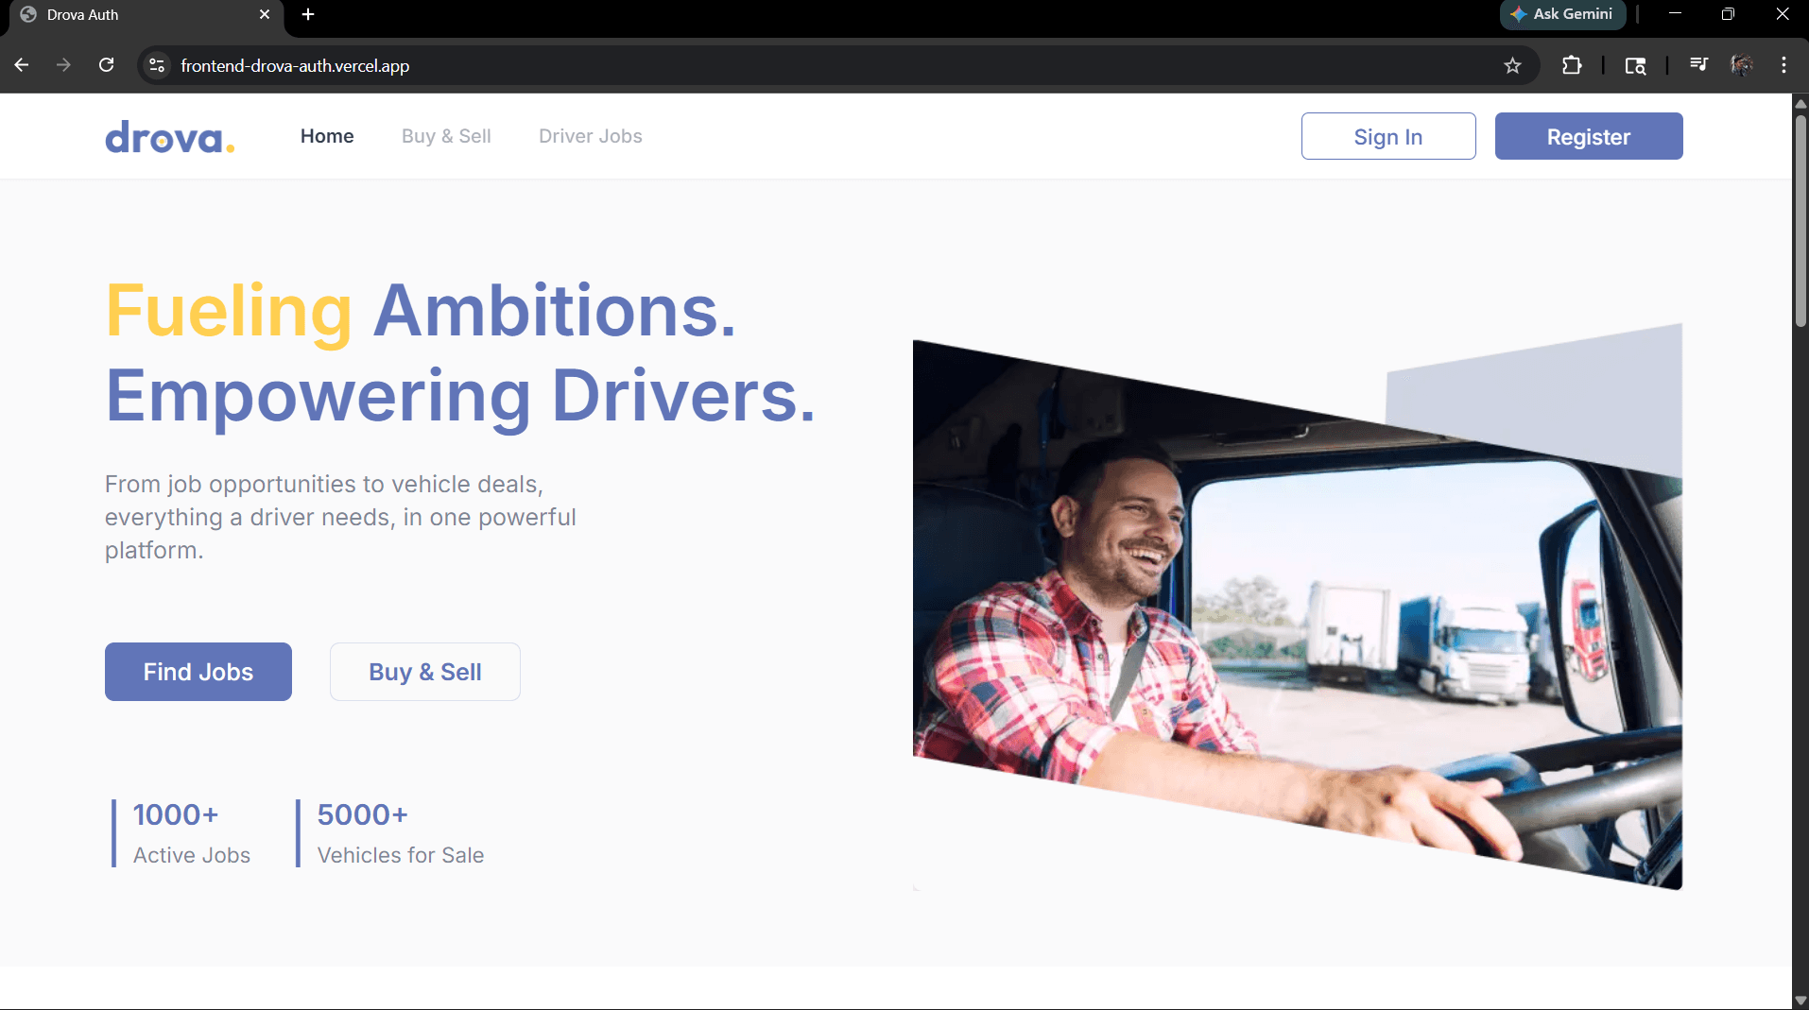This screenshot has width=1809, height=1010.
Task: Open Buy & Sell in the navigation bar
Action: [446, 136]
